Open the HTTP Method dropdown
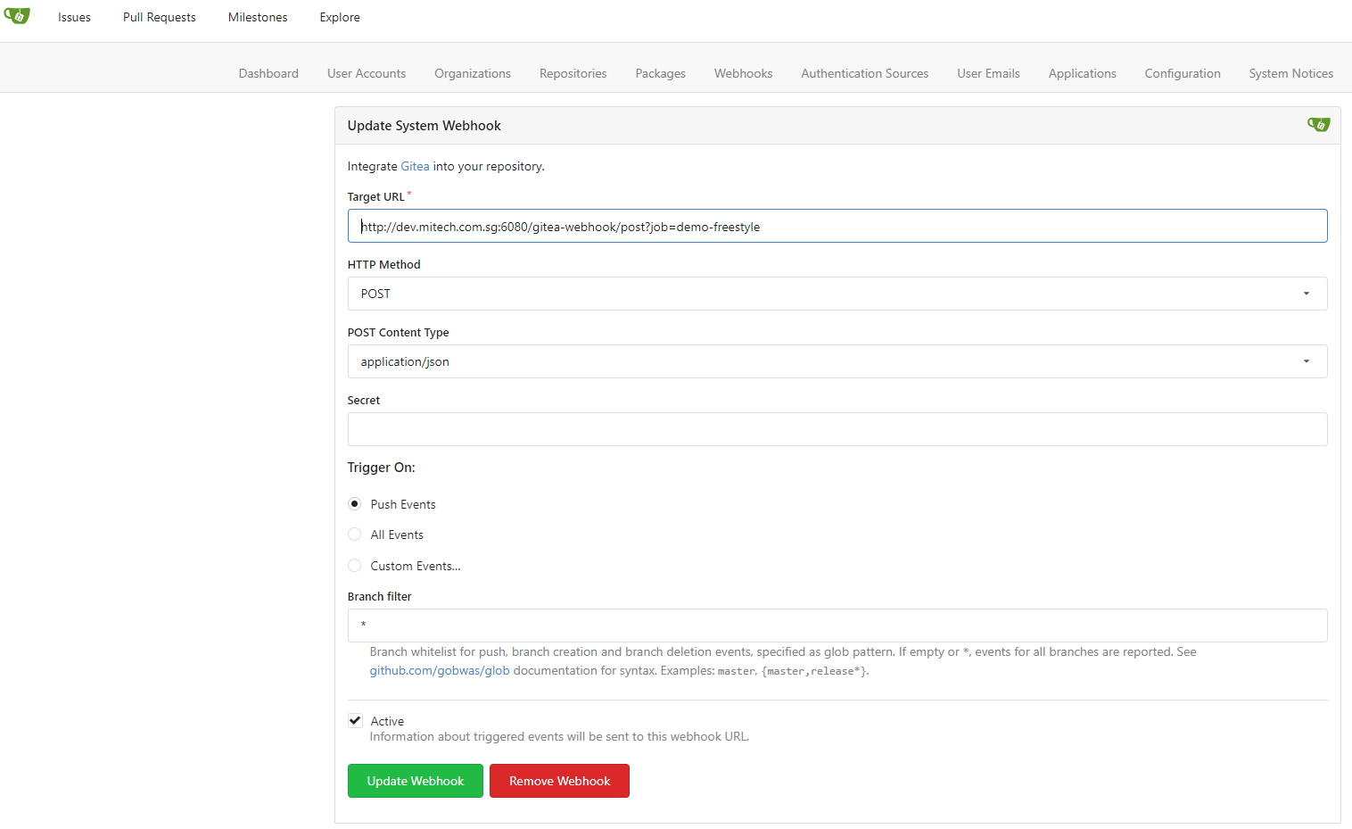The height and width of the screenshot is (829, 1352). [837, 294]
